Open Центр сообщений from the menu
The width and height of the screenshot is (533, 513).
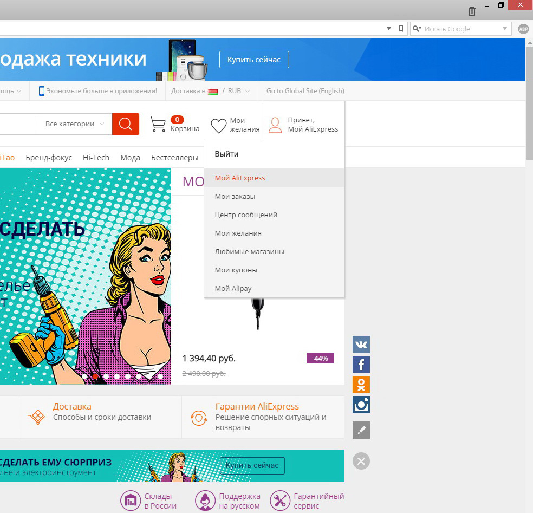click(274, 215)
